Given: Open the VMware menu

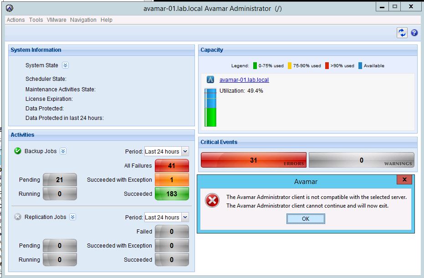Looking at the screenshot, I should [56, 20].
